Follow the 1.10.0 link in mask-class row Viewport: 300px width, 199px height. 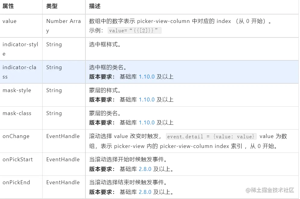147,123
